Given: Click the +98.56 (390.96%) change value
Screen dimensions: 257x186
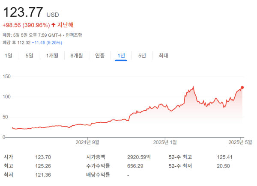Looking at the screenshot, I should pos(26,25).
